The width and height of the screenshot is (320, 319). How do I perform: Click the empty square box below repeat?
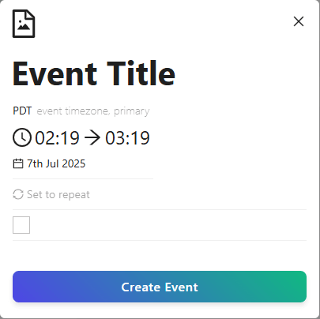[x=21, y=225]
